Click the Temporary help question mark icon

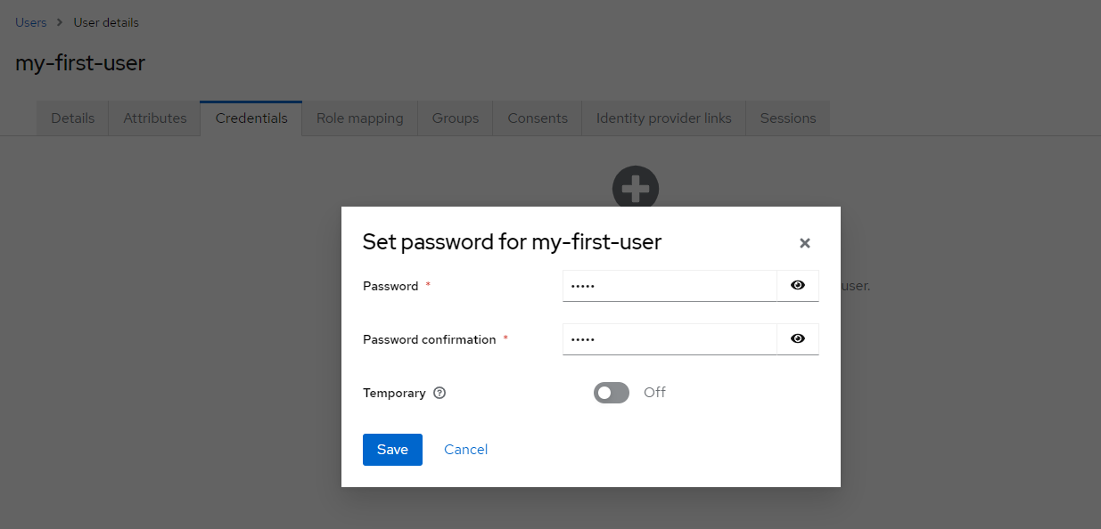click(440, 393)
